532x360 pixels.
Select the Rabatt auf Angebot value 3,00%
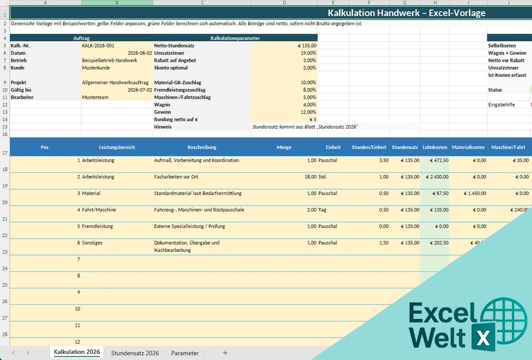285,60
